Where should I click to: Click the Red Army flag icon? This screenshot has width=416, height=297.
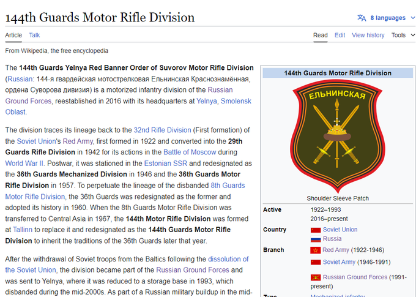316,250
